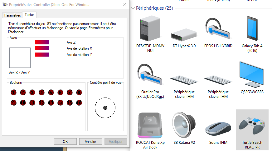The width and height of the screenshot is (272, 151).
Task: Click the Axe Z gradient bar
Action: [x=42, y=43]
